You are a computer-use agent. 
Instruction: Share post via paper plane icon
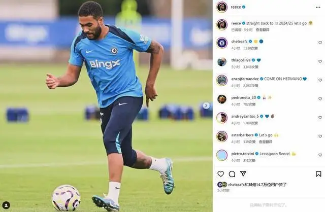click(243, 174)
